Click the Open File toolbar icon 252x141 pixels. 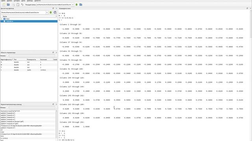tap(8, 5)
